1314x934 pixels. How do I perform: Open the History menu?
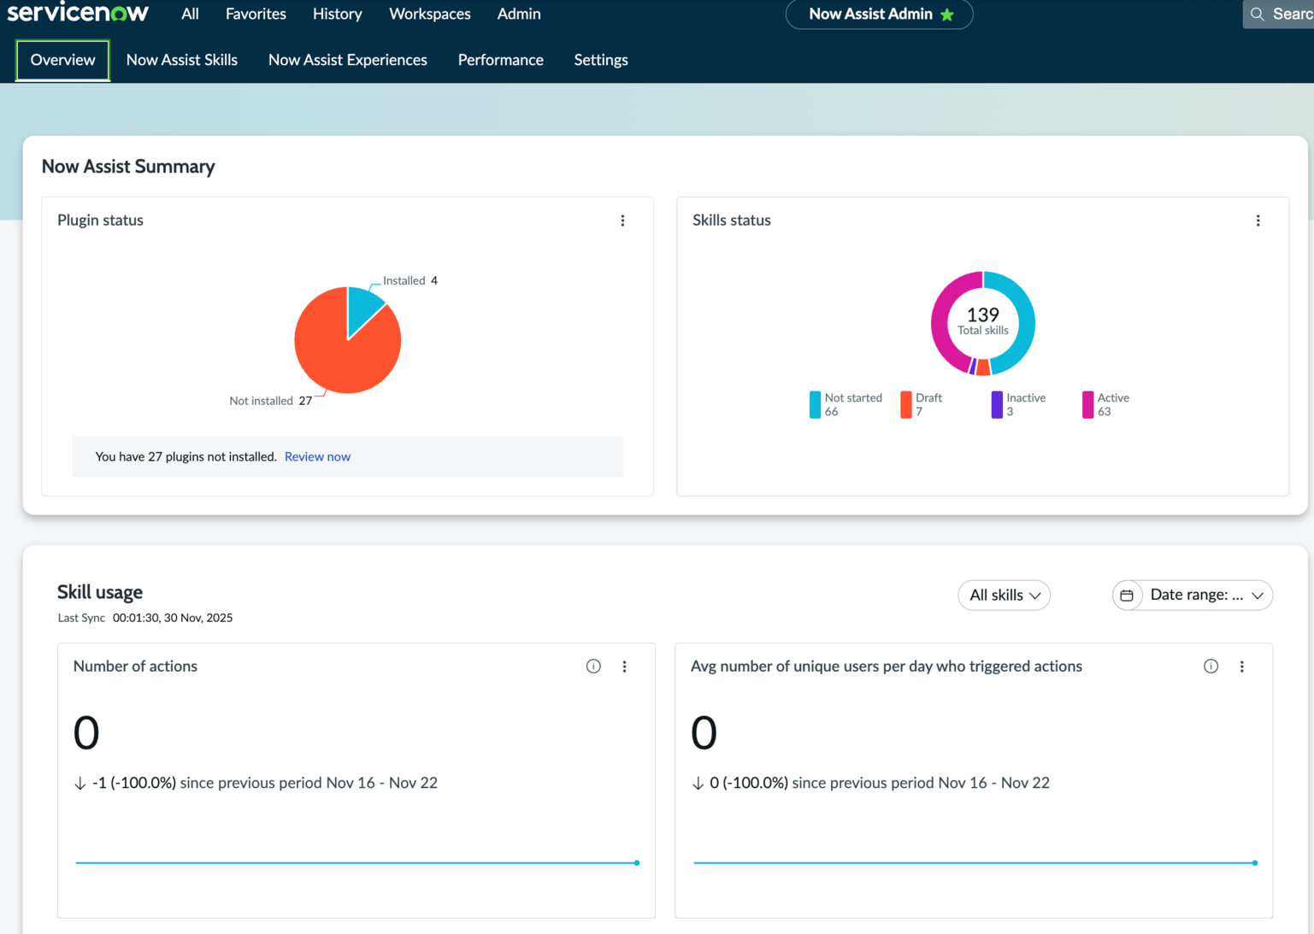pyautogui.click(x=337, y=14)
